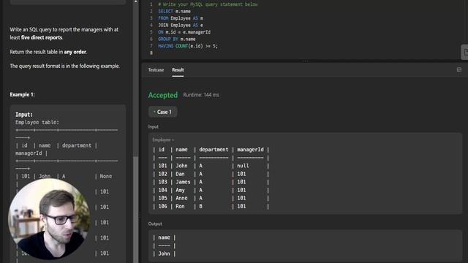
Task: Click the Employee table label under Input
Action: [x=163, y=140]
